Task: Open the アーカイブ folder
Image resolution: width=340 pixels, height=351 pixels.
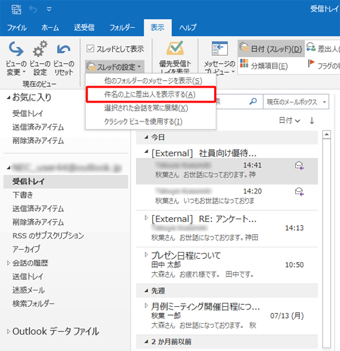Action: pyautogui.click(x=26, y=249)
